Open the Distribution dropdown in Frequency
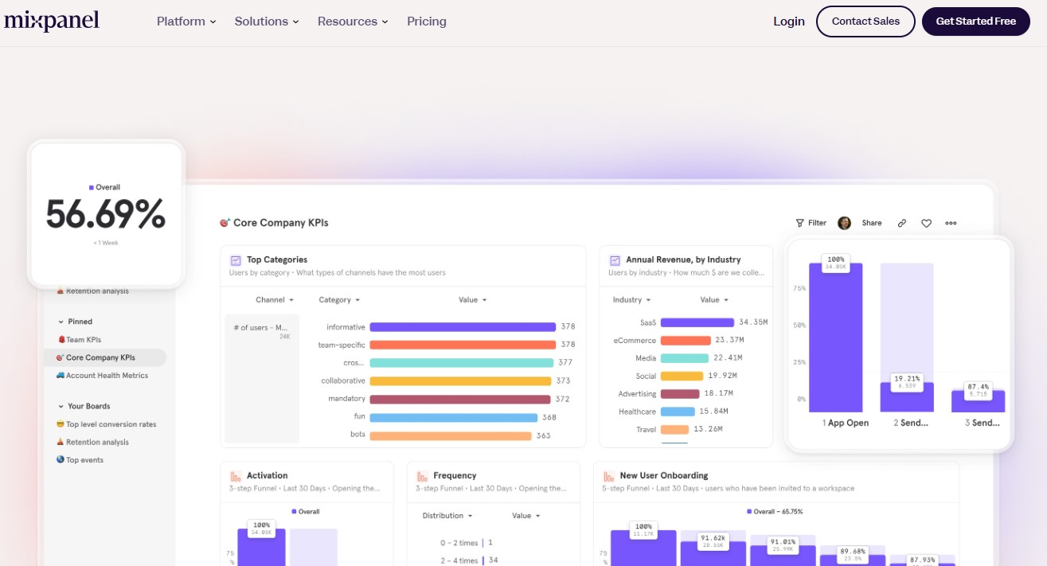1047x566 pixels. (x=447, y=516)
